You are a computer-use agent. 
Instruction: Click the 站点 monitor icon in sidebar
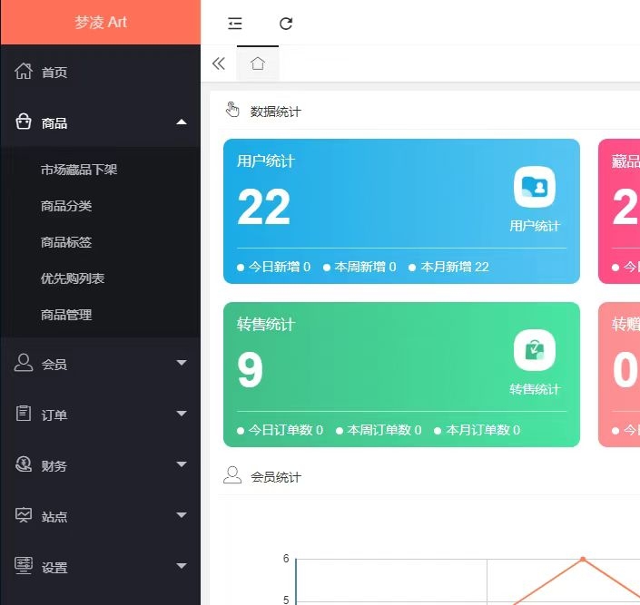(x=24, y=516)
